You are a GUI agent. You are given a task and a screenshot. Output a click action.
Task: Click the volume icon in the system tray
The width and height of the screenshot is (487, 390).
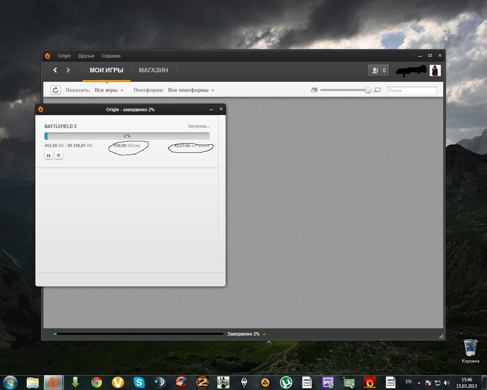(447, 383)
